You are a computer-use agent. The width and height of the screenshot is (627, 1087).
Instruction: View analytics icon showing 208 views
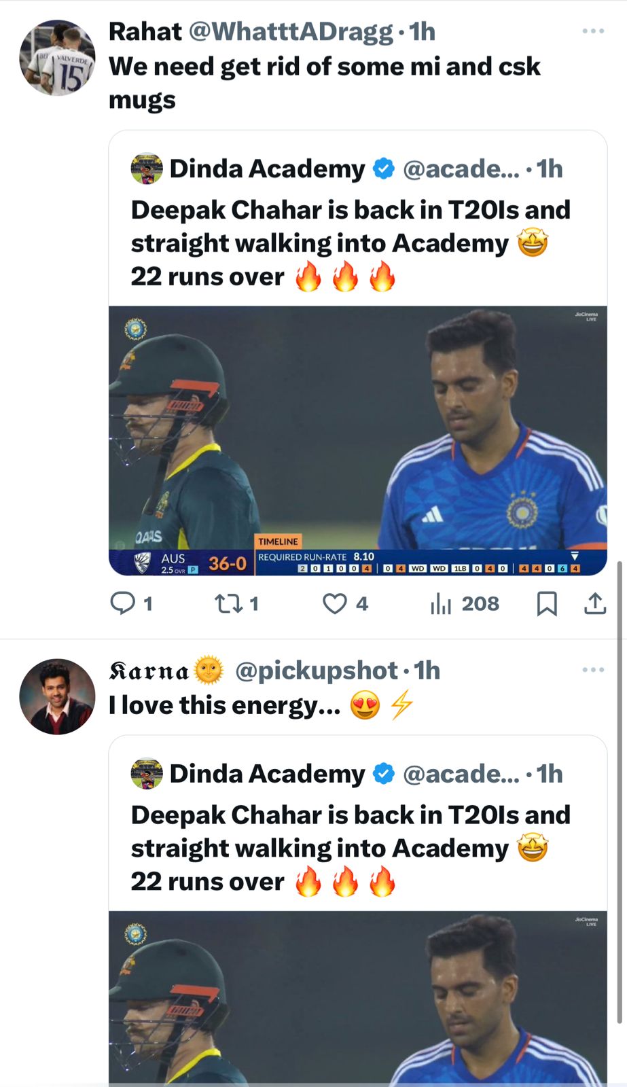click(441, 603)
